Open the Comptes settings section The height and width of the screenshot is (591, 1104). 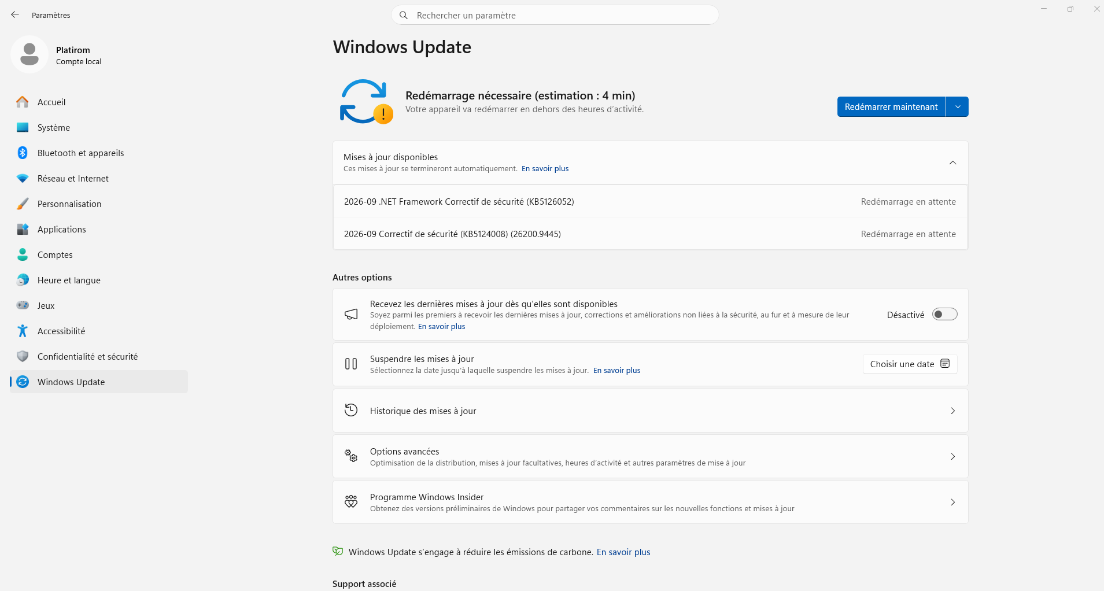99,254
